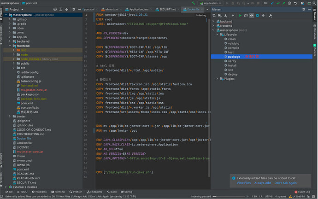
Task: Expand the node_modules folder
Action: click(x=14, y=59)
